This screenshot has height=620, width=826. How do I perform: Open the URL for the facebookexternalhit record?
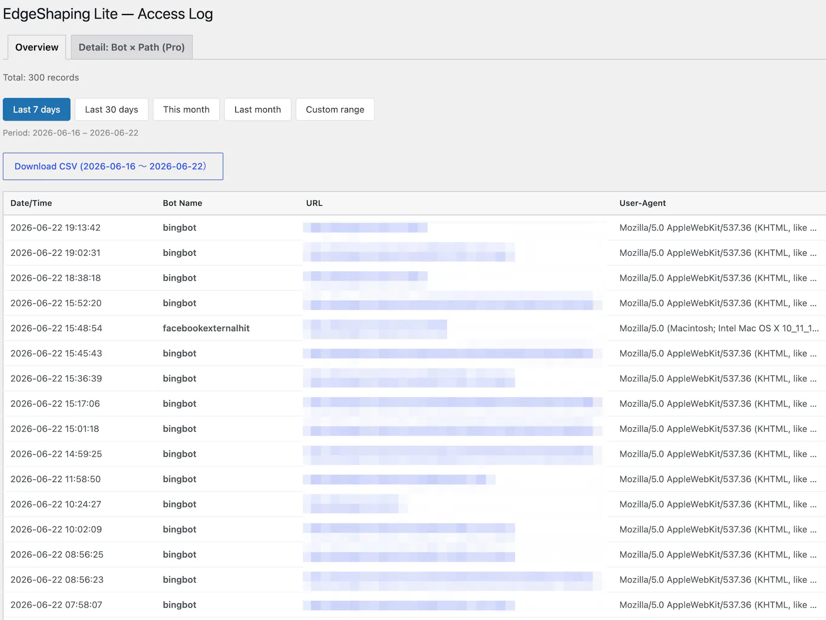[375, 329]
